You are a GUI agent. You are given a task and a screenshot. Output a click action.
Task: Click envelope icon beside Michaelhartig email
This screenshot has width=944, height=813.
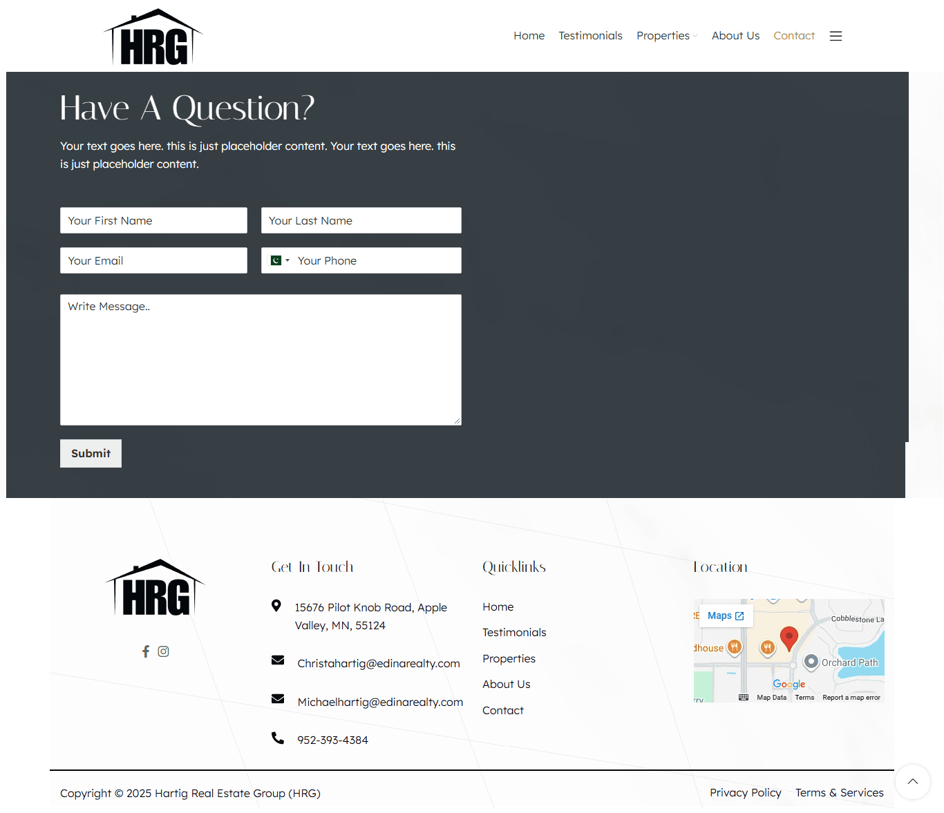pyautogui.click(x=278, y=699)
